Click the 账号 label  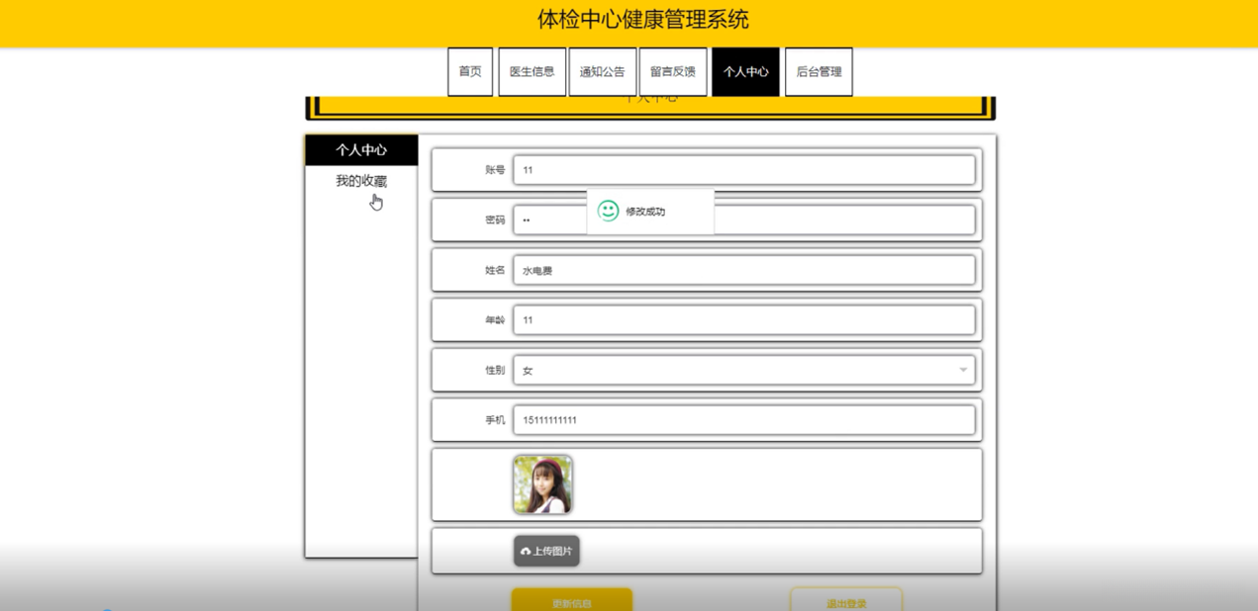click(495, 170)
